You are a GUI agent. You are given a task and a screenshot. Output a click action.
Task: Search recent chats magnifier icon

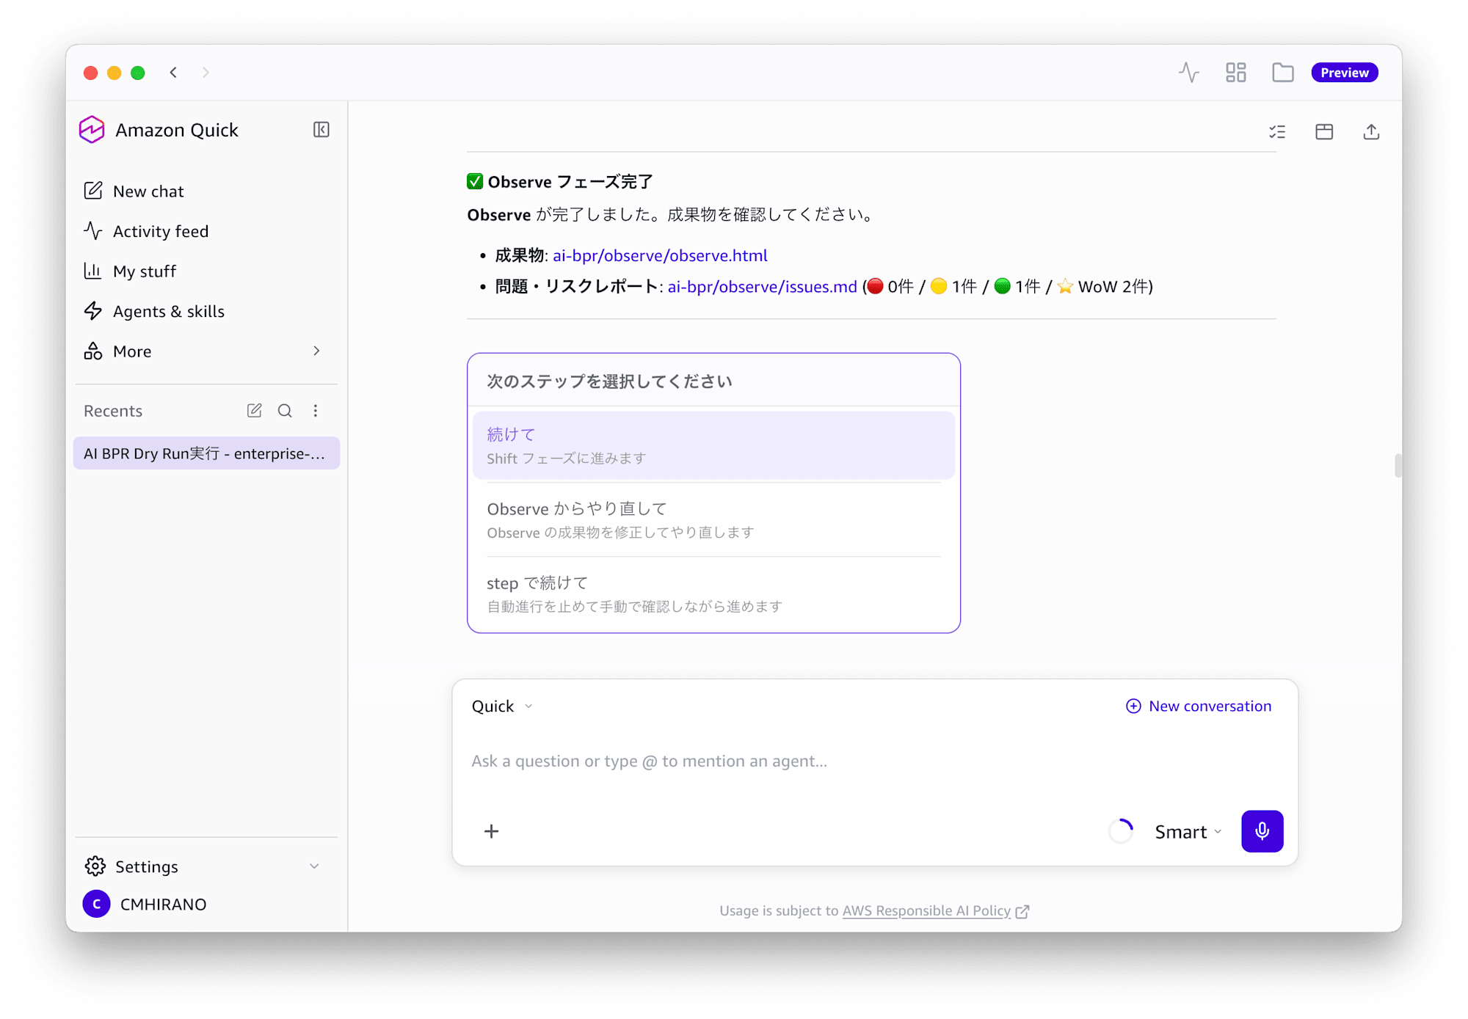tap(285, 411)
